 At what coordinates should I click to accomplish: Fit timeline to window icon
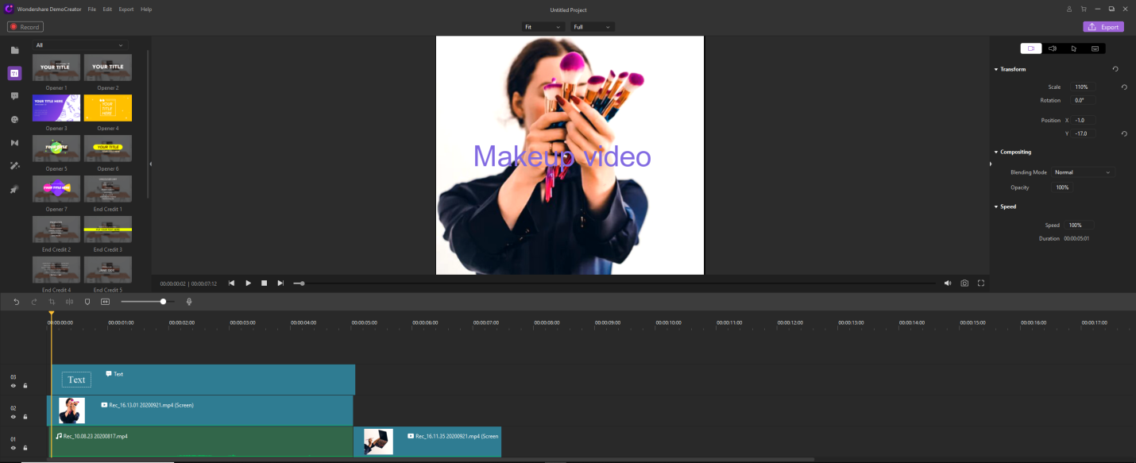[x=105, y=302]
